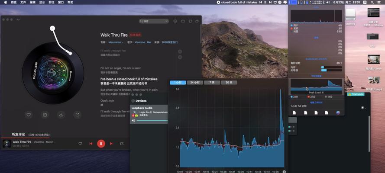The width and height of the screenshot is (385, 173).
Task: Add song to playlist under the disc
Action: point(45,115)
